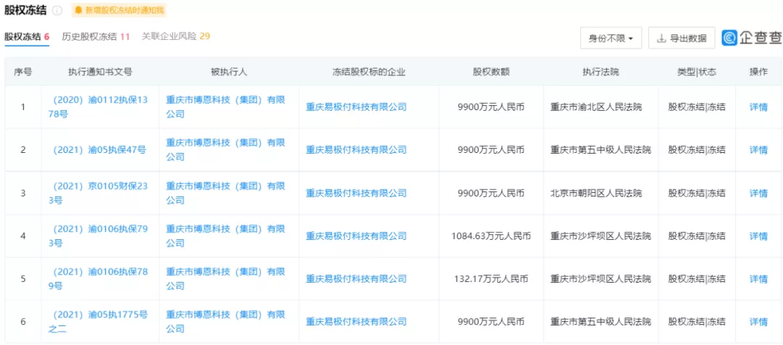Open case link (2021)京0105财保233号
This screenshot has width=783, height=345.
point(100,194)
